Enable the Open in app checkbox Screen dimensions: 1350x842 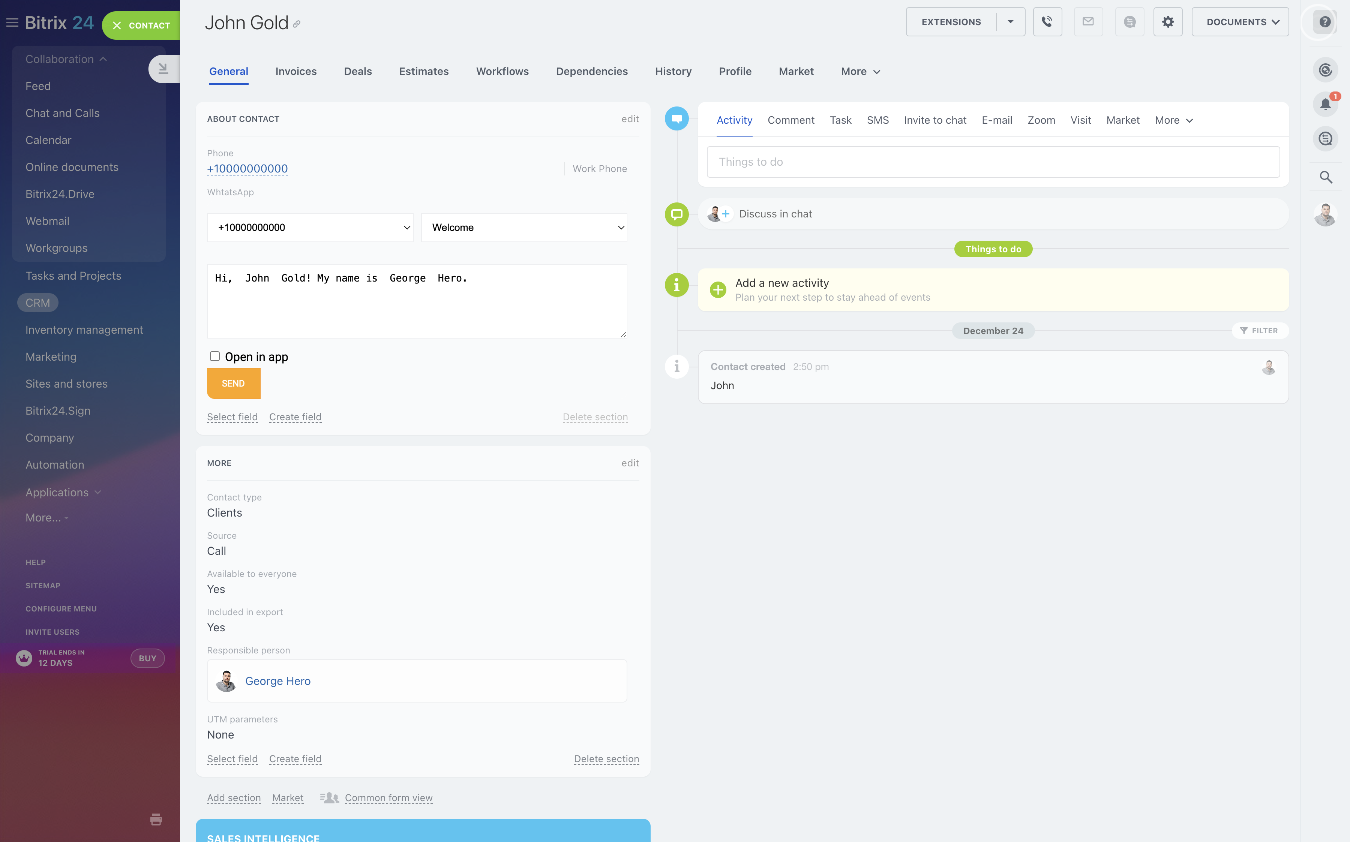tap(214, 357)
